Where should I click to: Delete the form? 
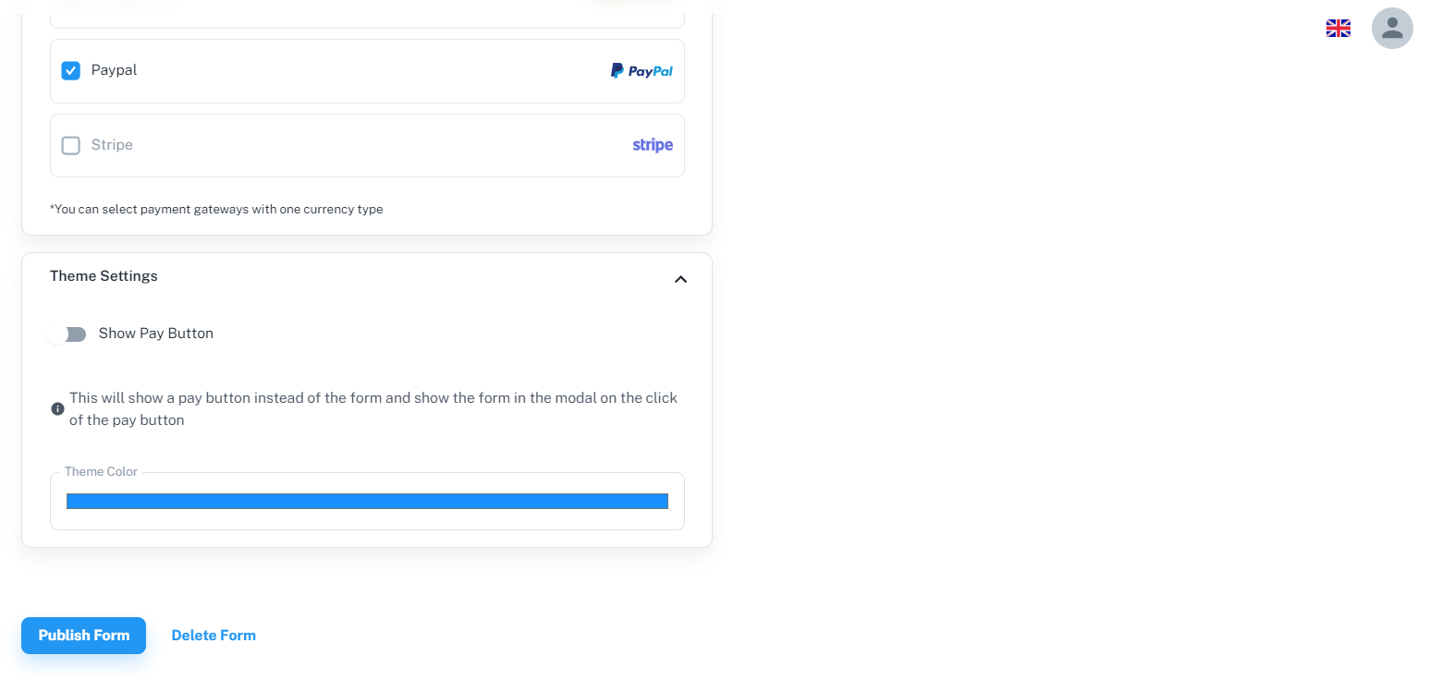click(214, 635)
